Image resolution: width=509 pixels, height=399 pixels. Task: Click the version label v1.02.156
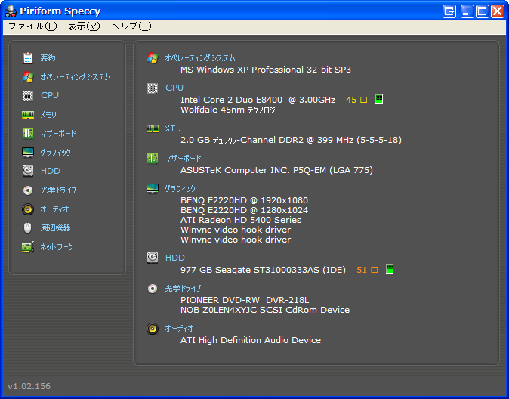(x=29, y=386)
